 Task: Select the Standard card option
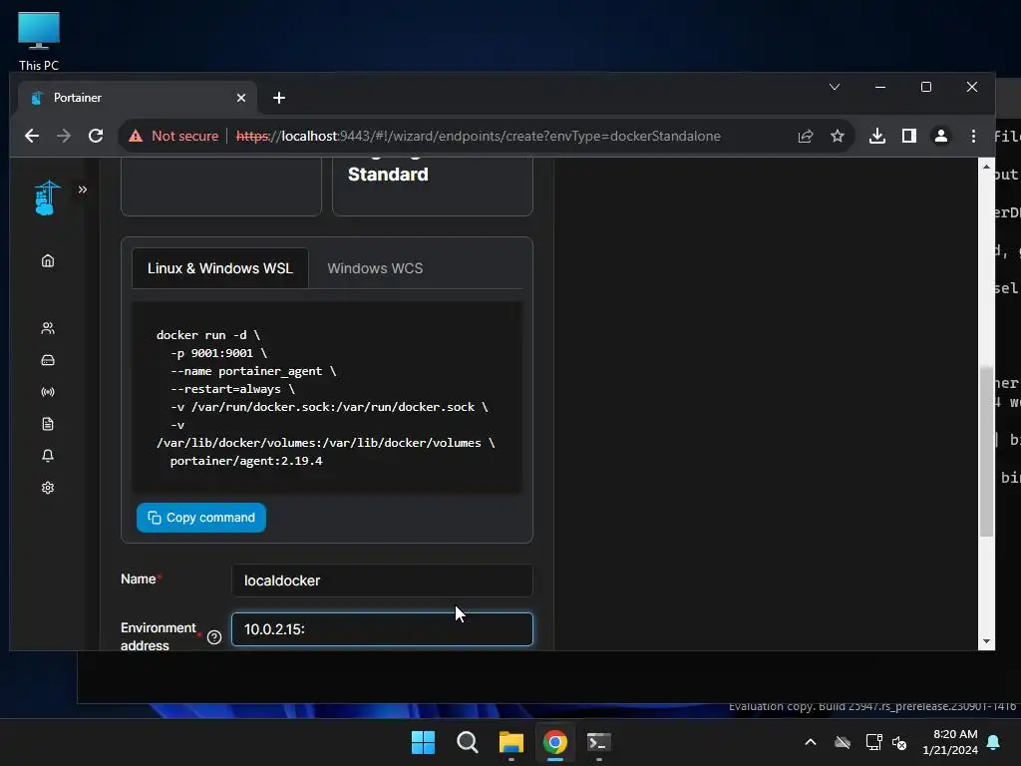[x=433, y=186]
